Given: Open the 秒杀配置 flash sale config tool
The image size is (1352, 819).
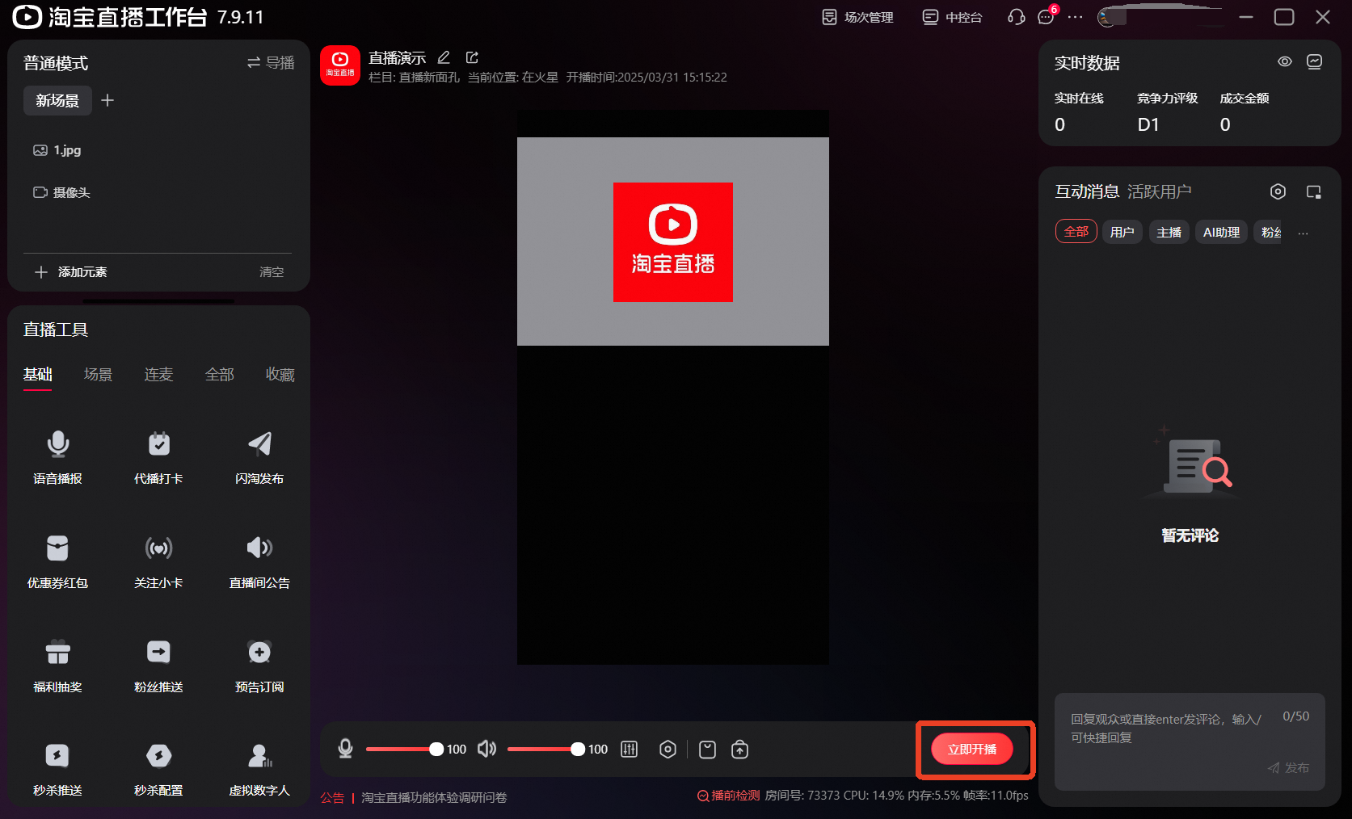Looking at the screenshot, I should point(158,769).
